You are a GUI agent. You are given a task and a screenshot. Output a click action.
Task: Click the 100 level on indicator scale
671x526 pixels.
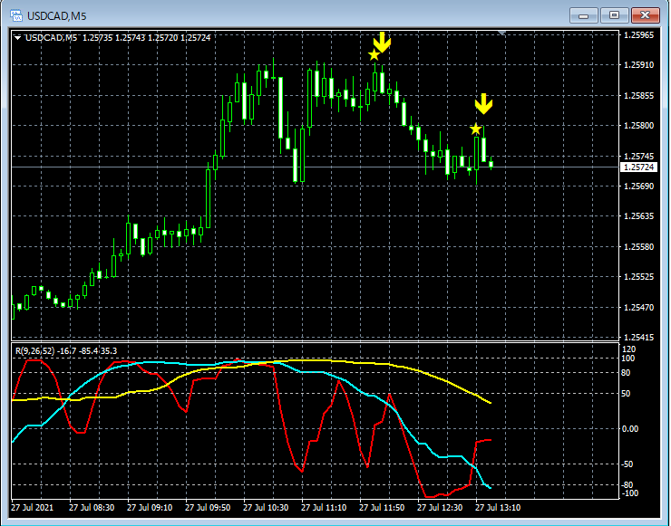(627, 359)
